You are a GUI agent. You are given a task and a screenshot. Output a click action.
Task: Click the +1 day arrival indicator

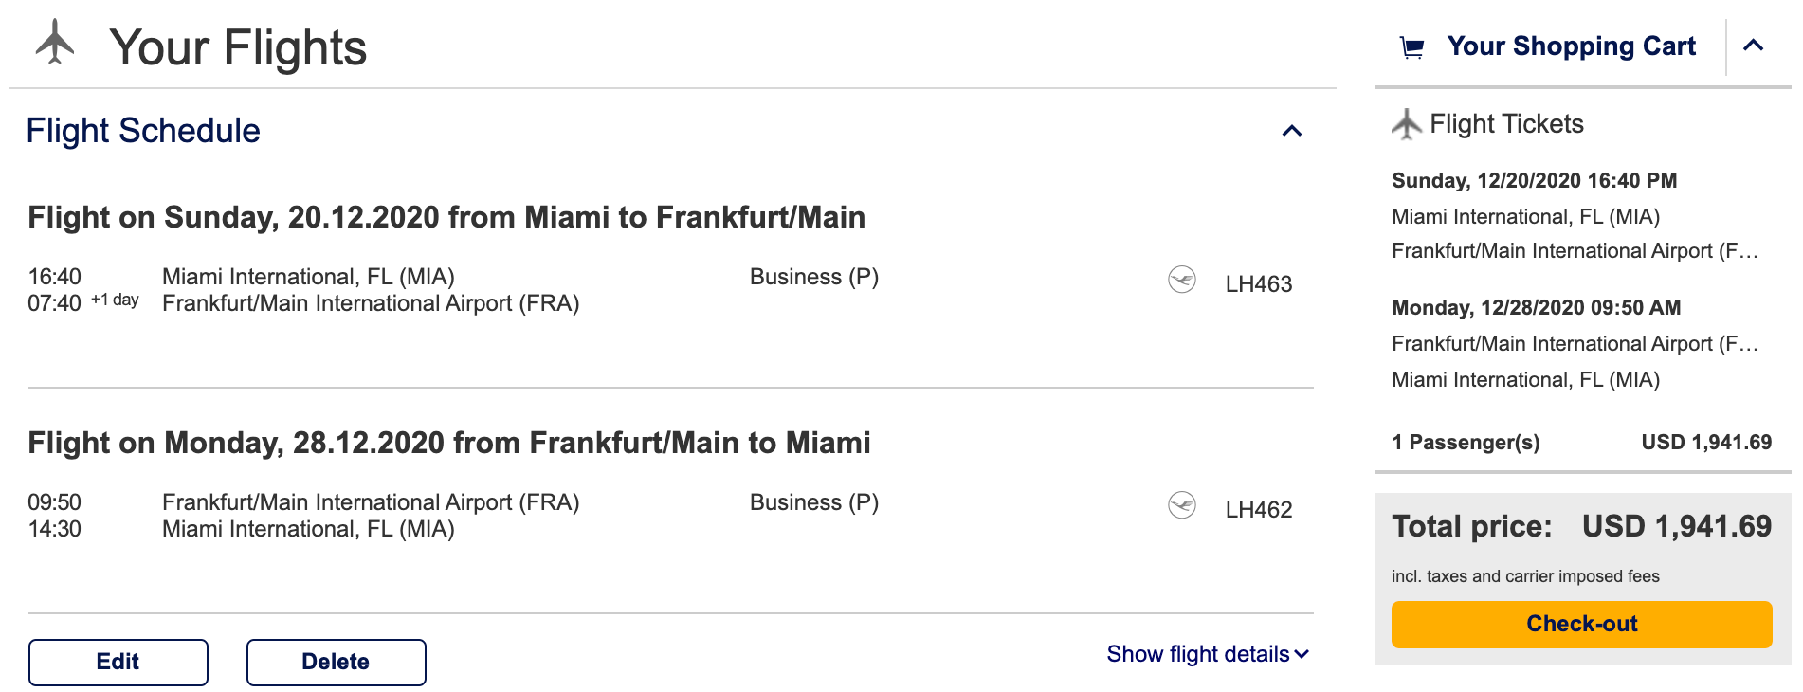[x=115, y=300]
